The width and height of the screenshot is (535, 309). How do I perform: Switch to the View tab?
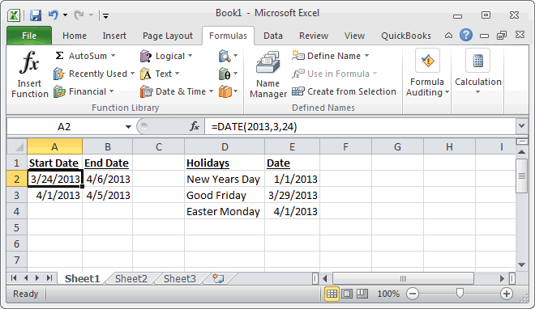click(354, 36)
